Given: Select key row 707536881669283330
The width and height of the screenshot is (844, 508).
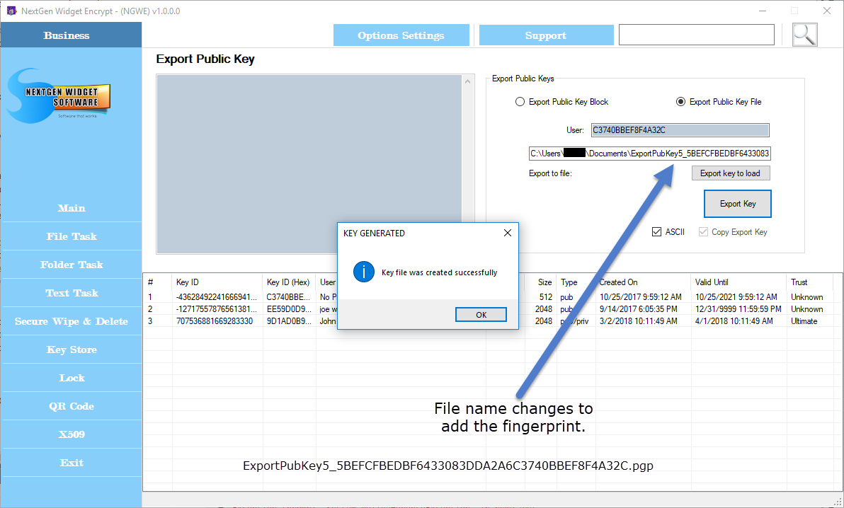Looking at the screenshot, I should 215,321.
